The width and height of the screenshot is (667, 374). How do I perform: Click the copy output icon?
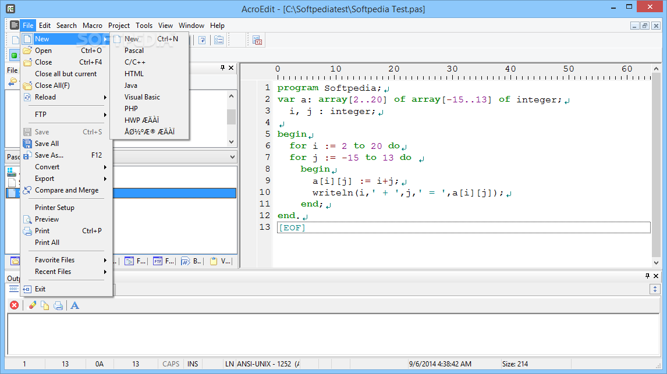(45, 305)
